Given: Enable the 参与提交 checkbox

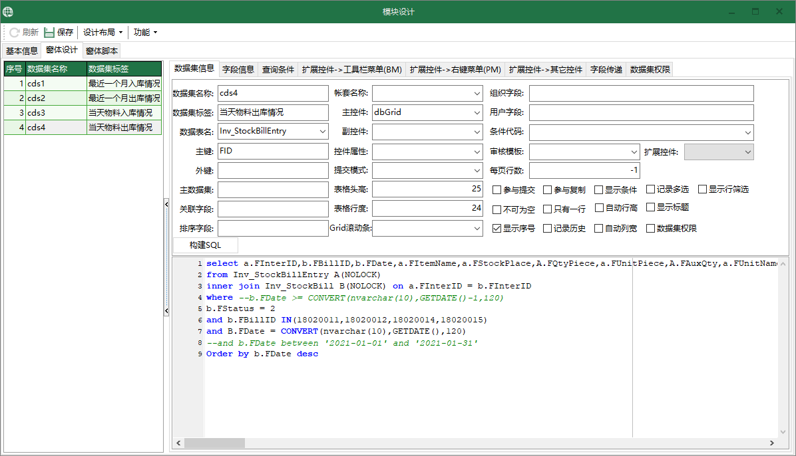Looking at the screenshot, I should pos(497,189).
